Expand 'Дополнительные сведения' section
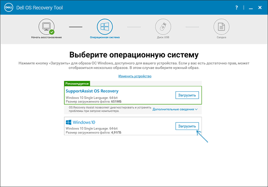The width and height of the screenshot is (268, 187). click(x=175, y=109)
